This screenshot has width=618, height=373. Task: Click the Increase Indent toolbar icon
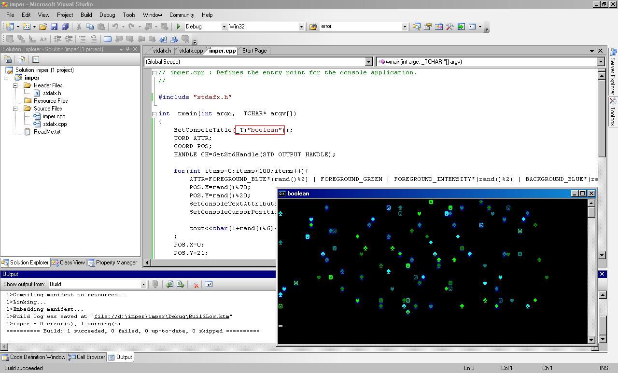coord(69,39)
